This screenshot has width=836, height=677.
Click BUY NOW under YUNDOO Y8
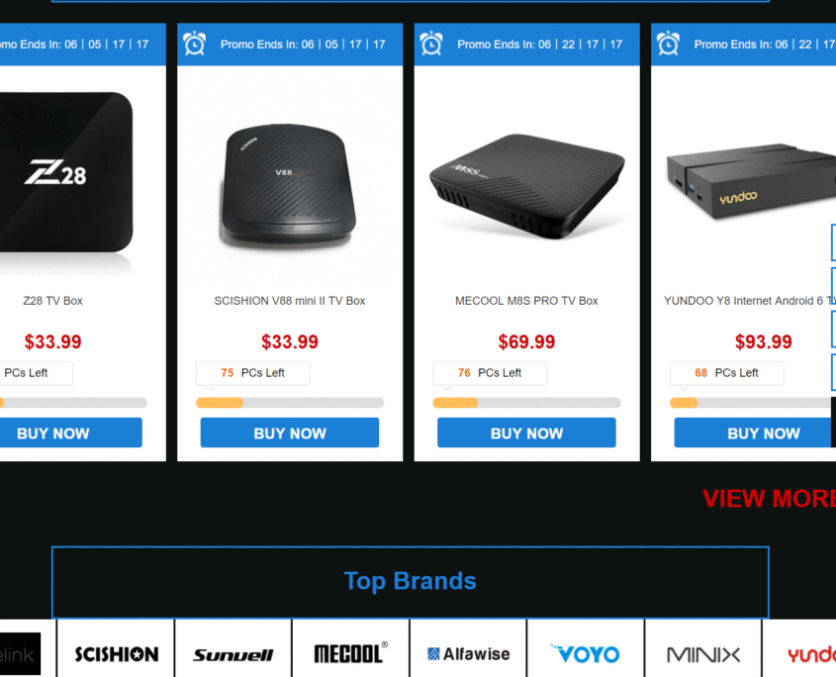pos(755,433)
